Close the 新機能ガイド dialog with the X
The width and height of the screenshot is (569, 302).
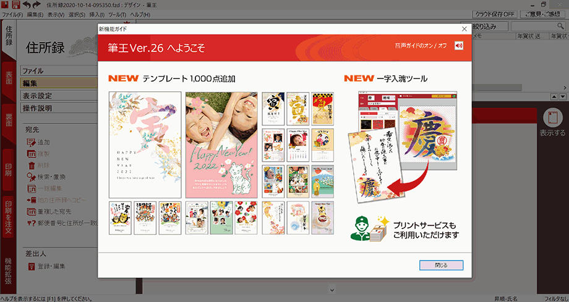pos(464,28)
